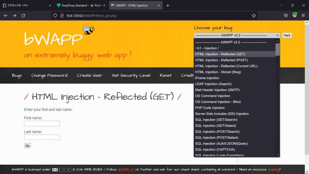Click the dropdown list scrollbar thumb

(x=278, y=49)
